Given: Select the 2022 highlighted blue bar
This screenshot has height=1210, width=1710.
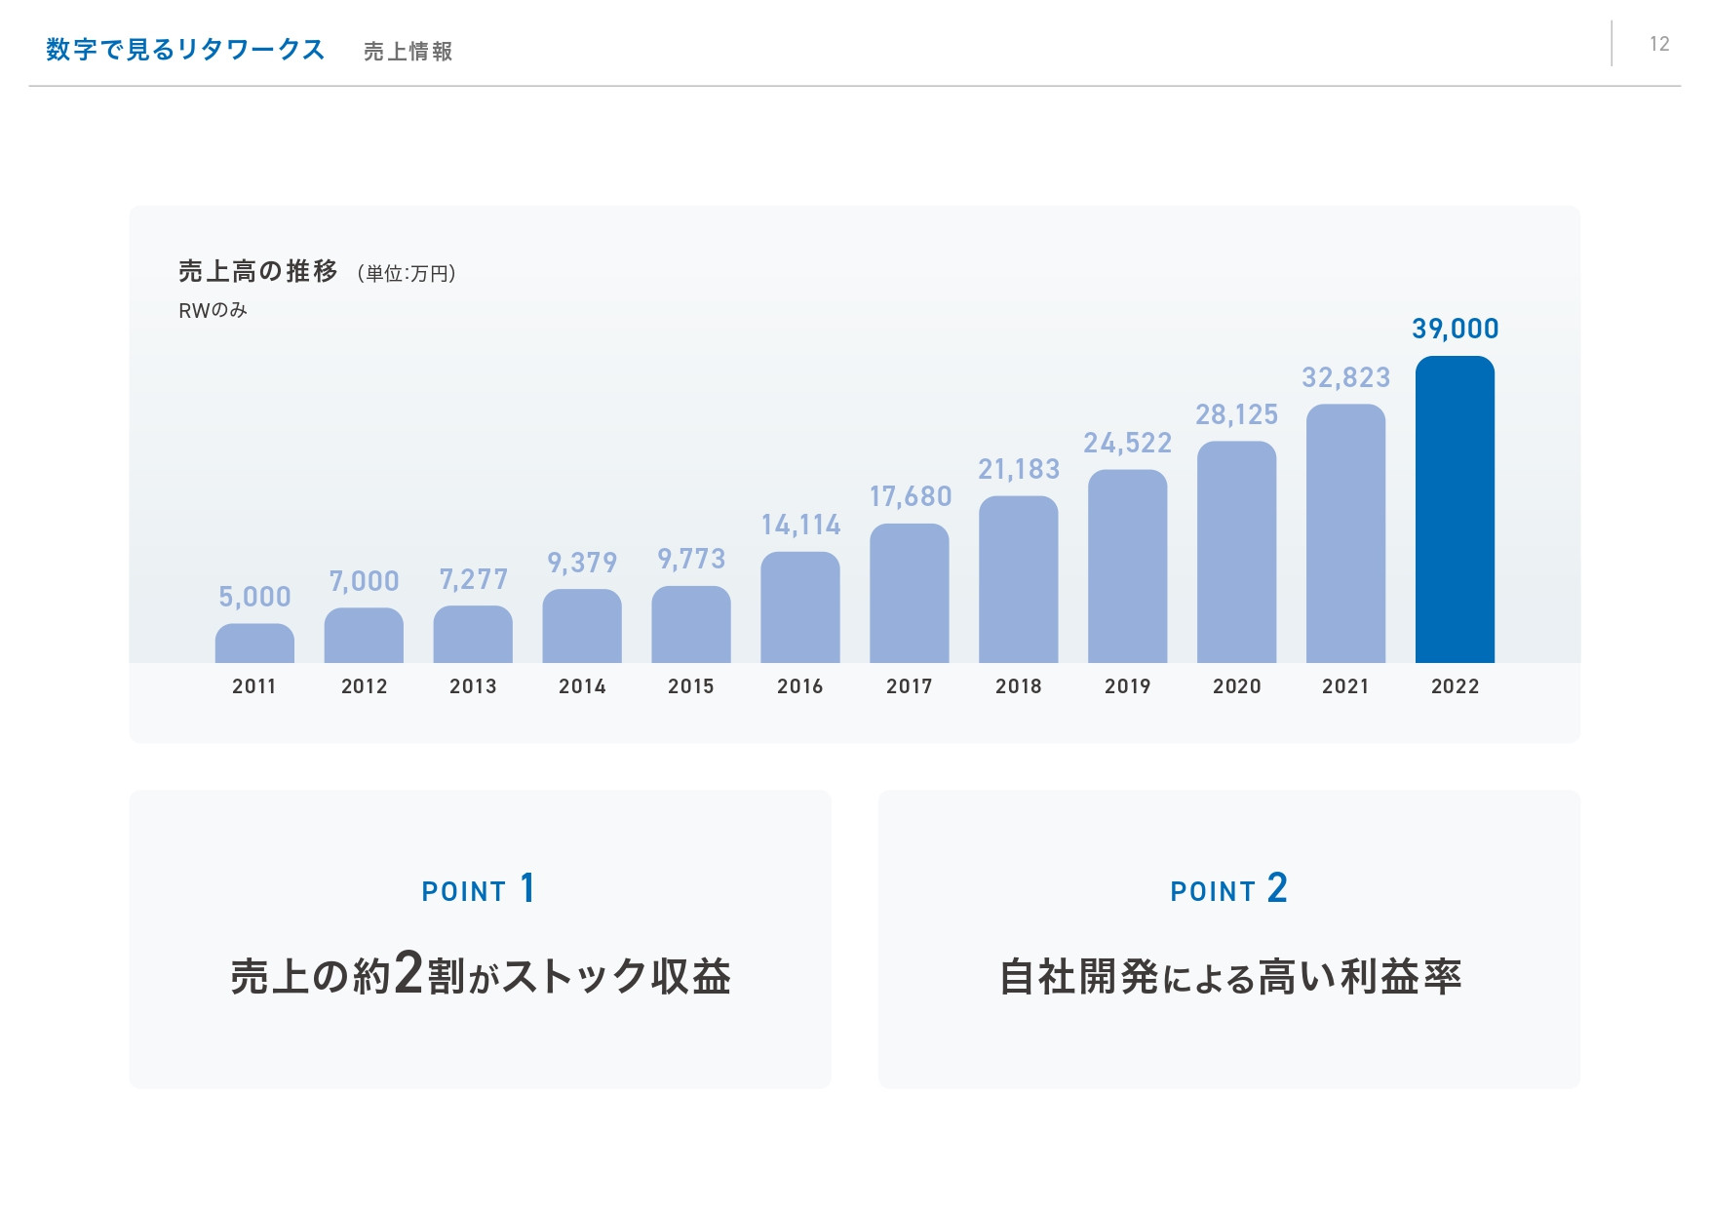Looking at the screenshot, I should (x=1455, y=512).
